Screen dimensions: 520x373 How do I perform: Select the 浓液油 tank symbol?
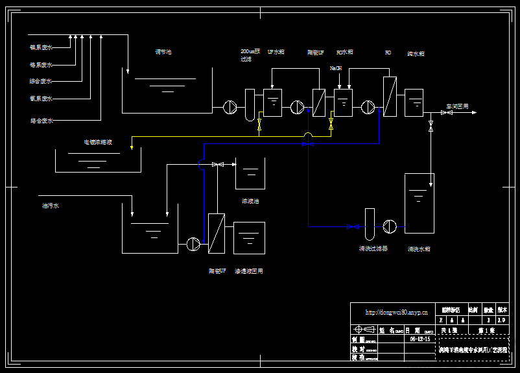250,174
